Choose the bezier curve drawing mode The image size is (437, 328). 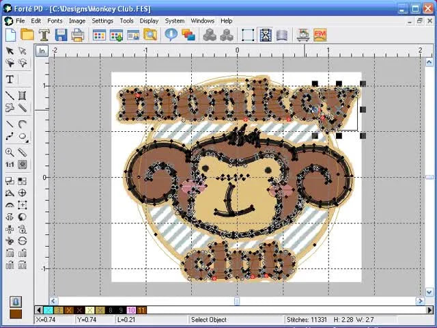point(10,137)
